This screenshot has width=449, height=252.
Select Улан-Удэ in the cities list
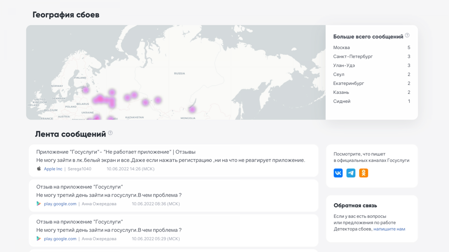(344, 66)
